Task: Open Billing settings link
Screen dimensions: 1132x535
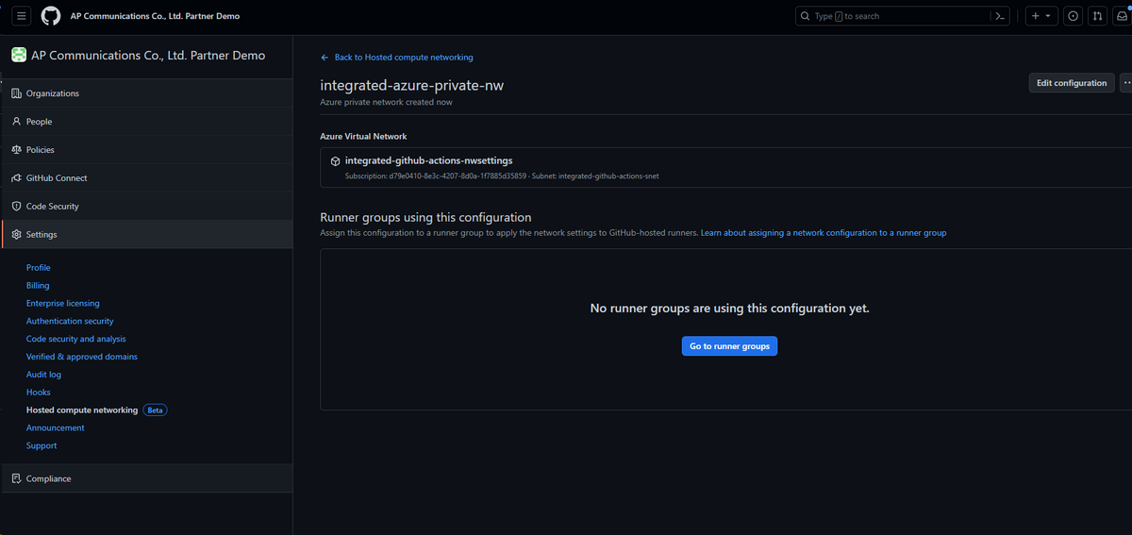Action: point(38,286)
